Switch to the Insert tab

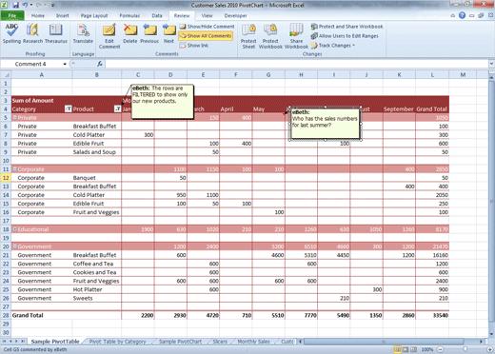(62, 15)
